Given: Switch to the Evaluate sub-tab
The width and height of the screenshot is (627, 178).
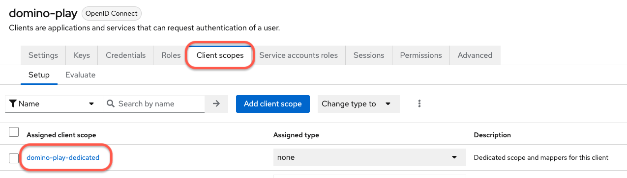Looking at the screenshot, I should [81, 75].
